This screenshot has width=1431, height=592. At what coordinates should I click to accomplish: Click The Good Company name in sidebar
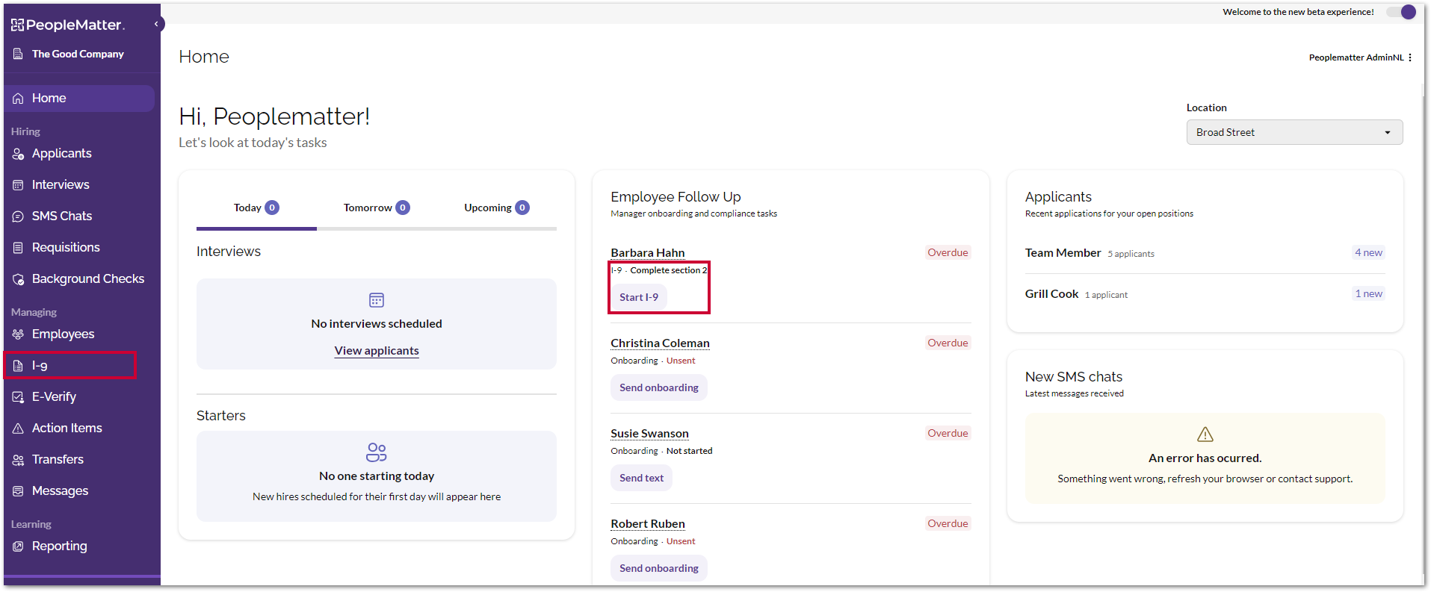(x=78, y=54)
